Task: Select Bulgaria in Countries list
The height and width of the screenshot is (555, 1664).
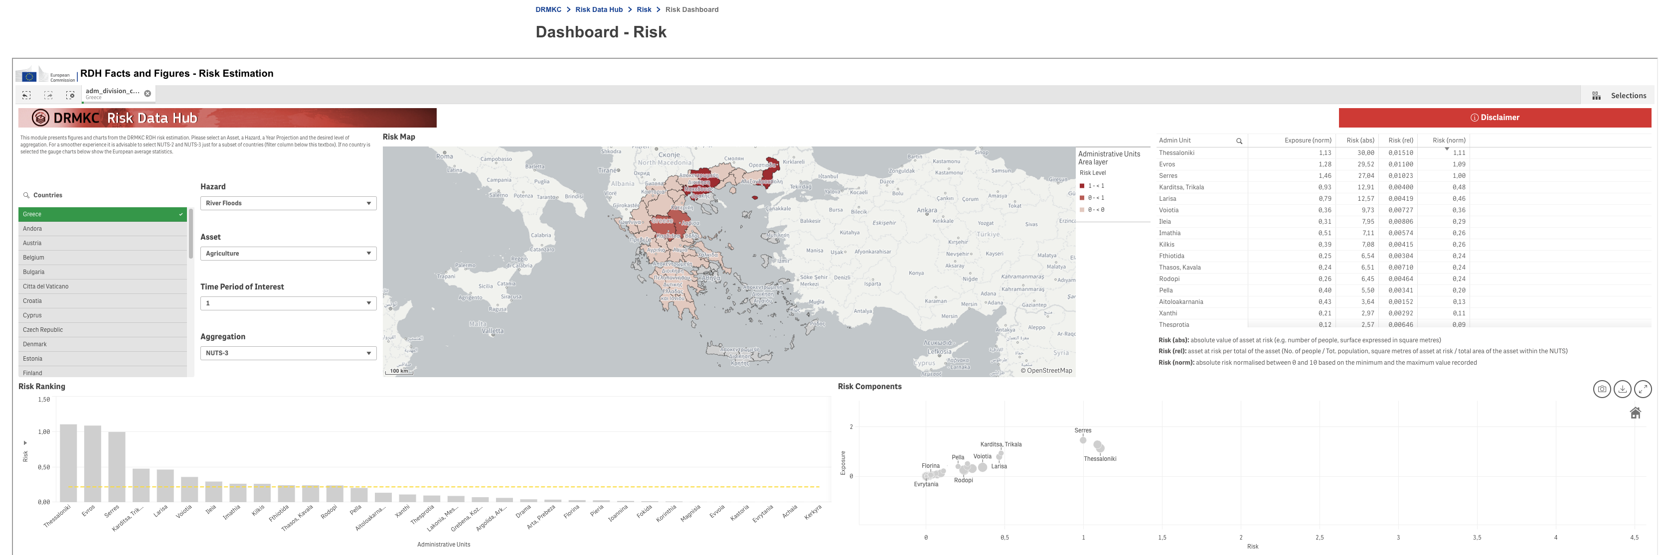Action: coord(103,272)
